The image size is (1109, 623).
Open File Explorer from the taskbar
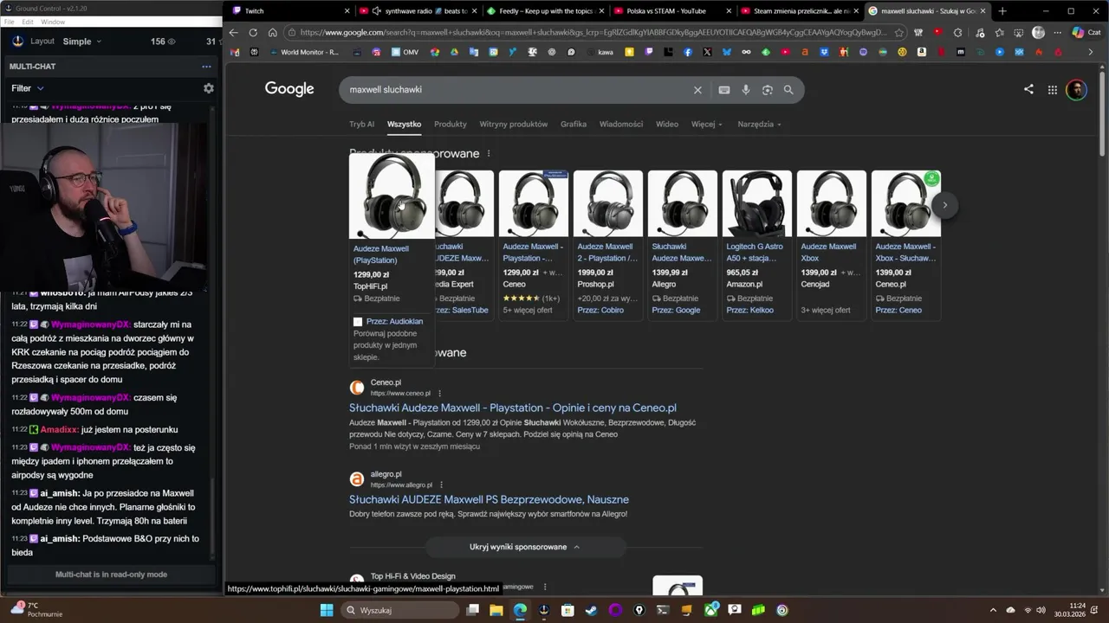[496, 610]
